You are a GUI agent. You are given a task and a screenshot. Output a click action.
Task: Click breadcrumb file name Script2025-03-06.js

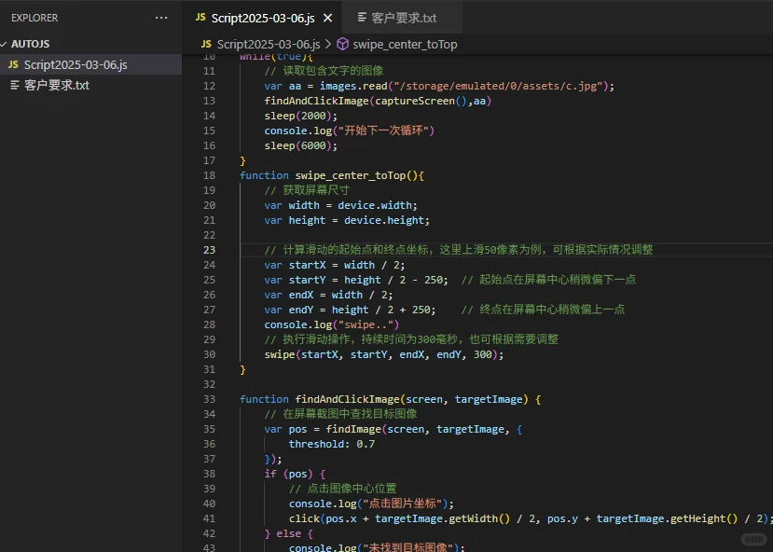(269, 45)
